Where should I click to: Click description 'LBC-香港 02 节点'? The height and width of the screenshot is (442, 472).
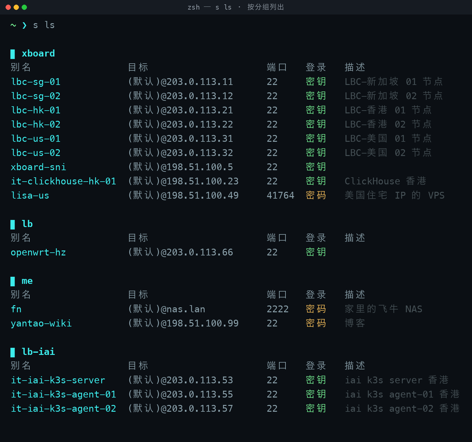click(x=388, y=124)
